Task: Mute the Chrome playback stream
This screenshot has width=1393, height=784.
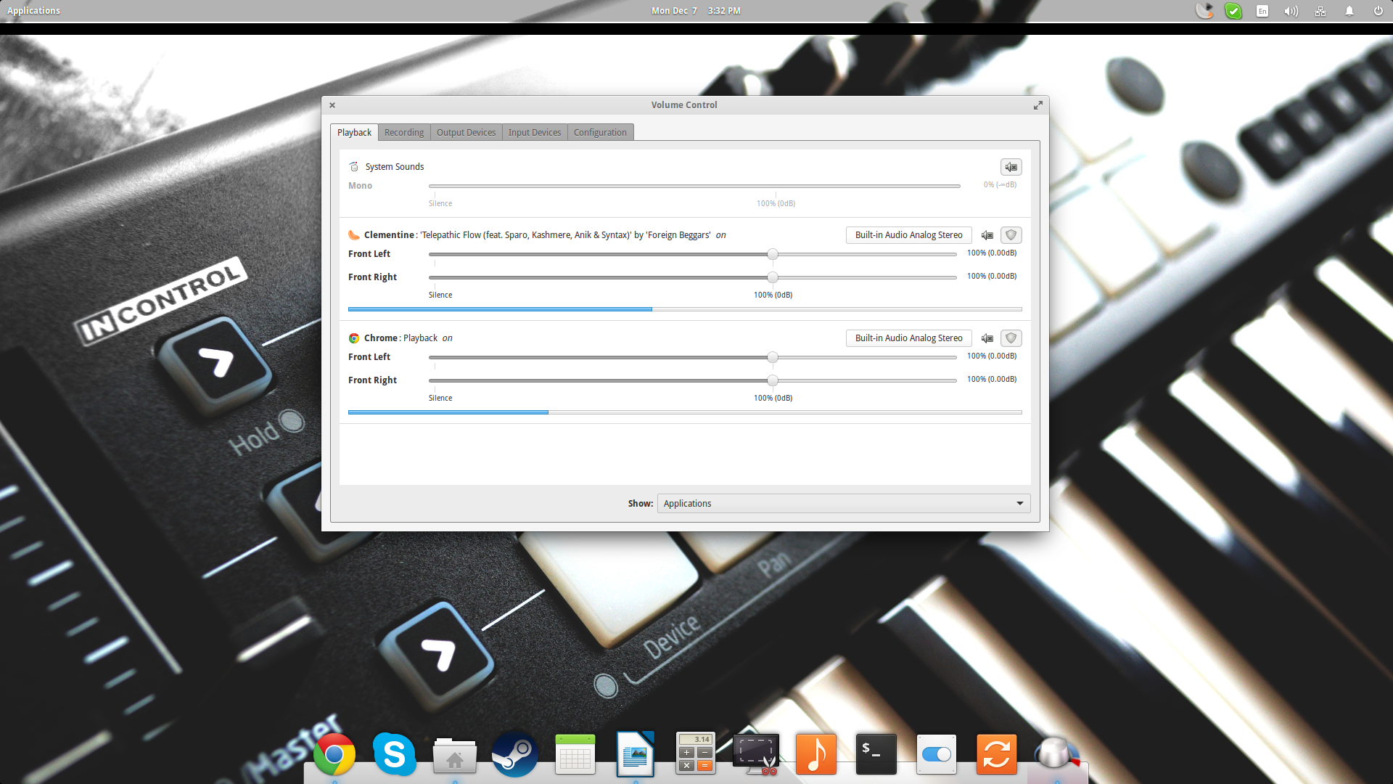Action: (987, 338)
